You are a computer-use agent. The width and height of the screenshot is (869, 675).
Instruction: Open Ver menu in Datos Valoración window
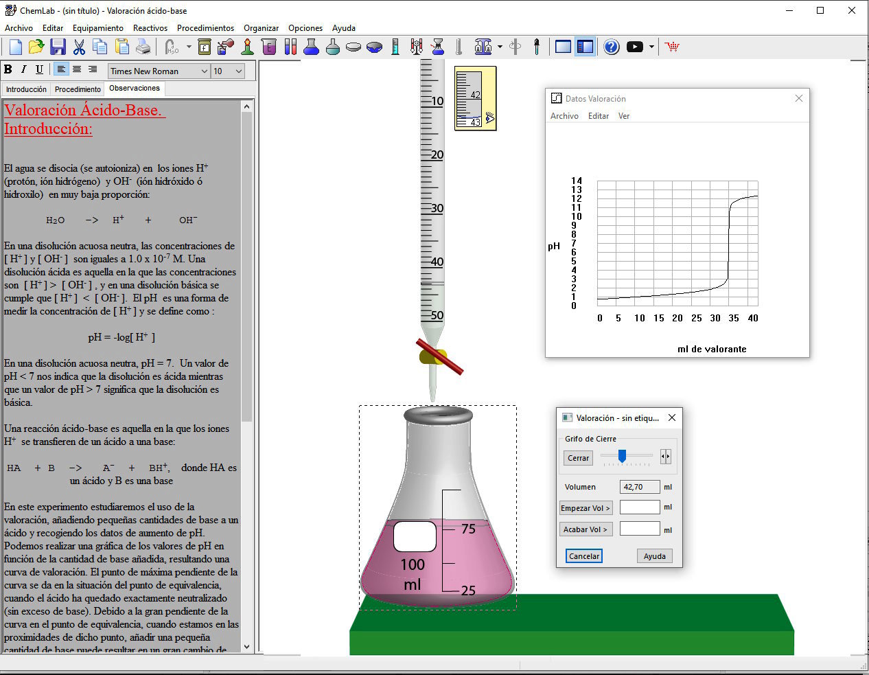click(x=624, y=116)
